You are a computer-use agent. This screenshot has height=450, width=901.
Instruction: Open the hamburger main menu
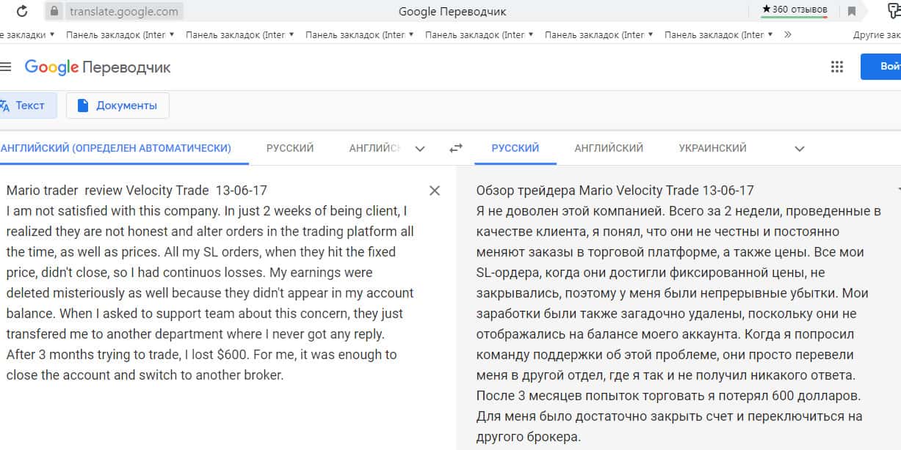tap(6, 67)
